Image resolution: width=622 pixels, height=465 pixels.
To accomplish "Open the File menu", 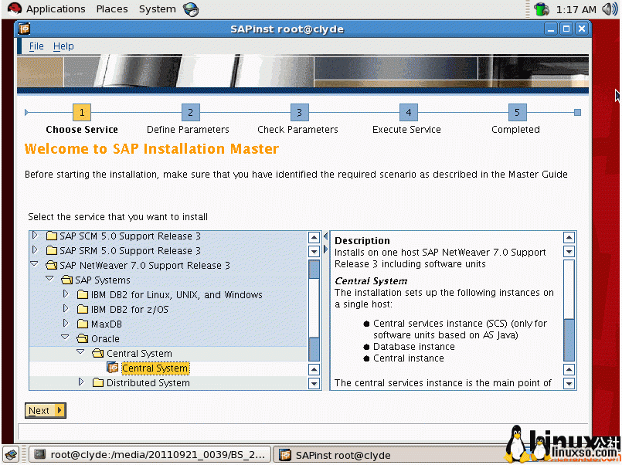I will [36, 46].
